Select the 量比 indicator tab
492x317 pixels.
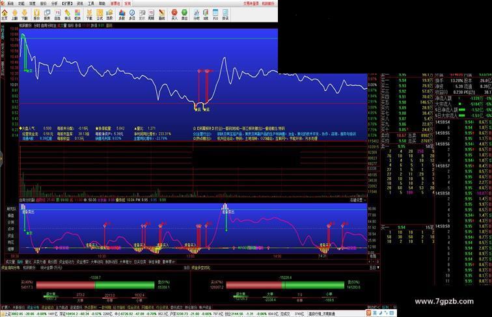28,262
